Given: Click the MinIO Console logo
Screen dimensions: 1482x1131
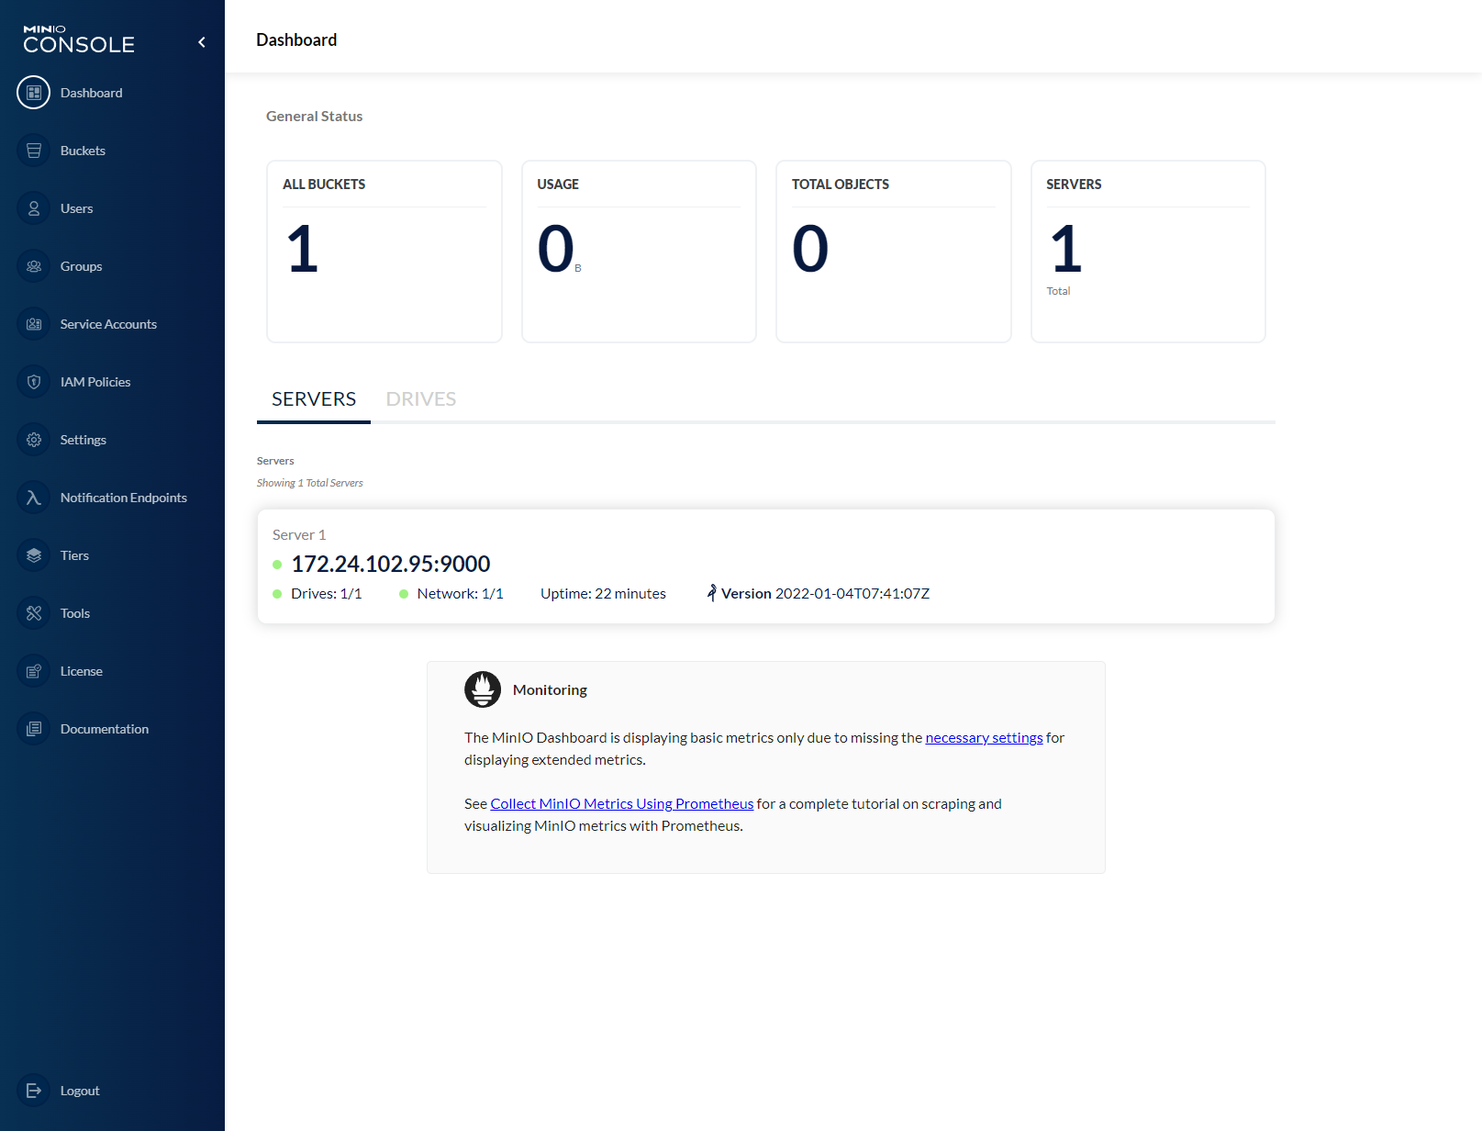Looking at the screenshot, I should (x=79, y=39).
